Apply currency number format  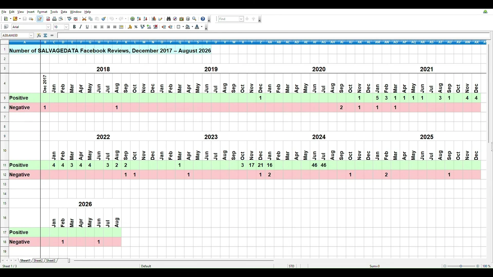tap(130, 27)
